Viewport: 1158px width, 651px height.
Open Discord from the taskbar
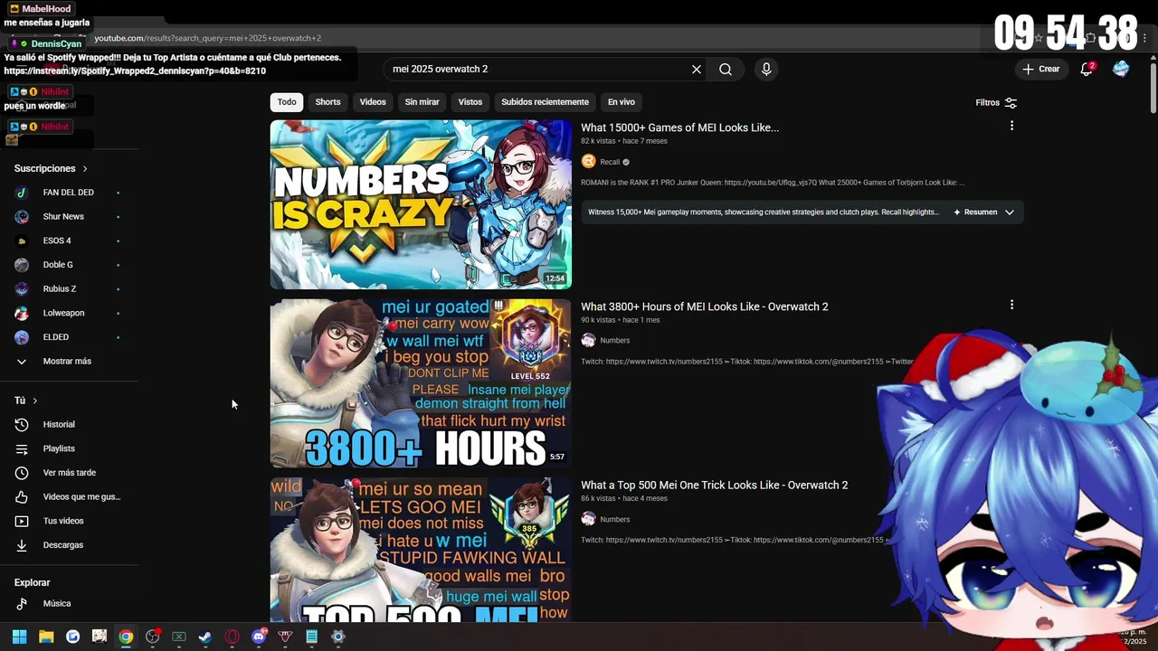pos(259,637)
